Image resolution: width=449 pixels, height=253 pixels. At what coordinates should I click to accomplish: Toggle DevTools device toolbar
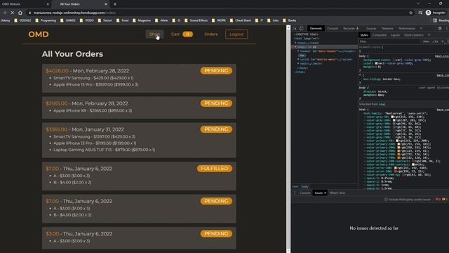click(x=301, y=28)
